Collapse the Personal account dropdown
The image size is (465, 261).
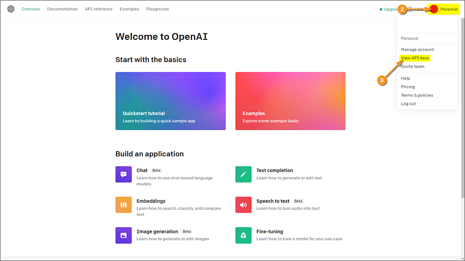click(x=444, y=9)
